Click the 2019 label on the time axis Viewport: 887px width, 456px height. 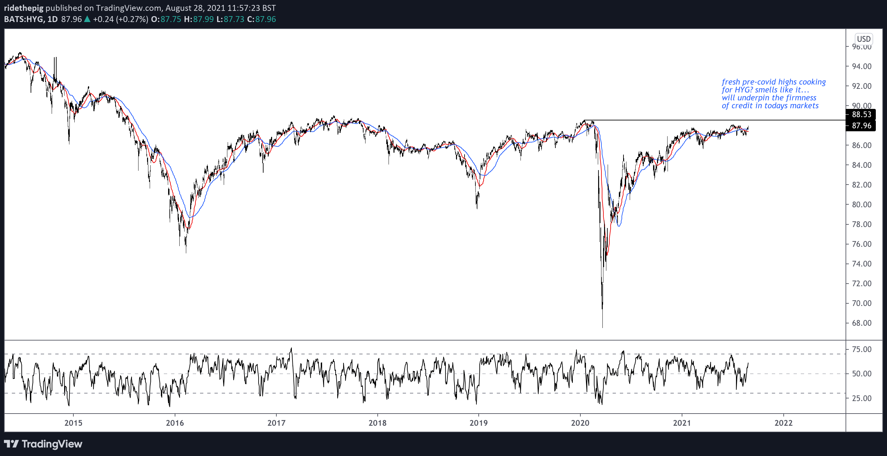pyautogui.click(x=479, y=423)
